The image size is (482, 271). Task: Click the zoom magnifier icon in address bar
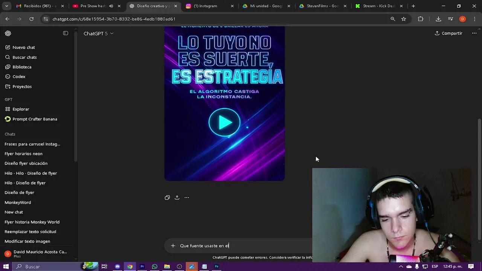pyautogui.click(x=393, y=19)
